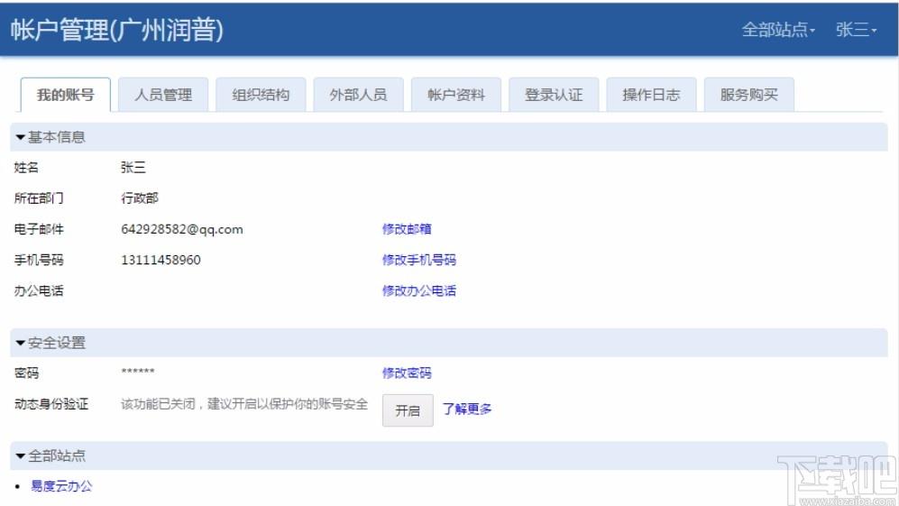This screenshot has height=506, width=899.
Task: Click the phone number 13111458960
Action: 161,260
